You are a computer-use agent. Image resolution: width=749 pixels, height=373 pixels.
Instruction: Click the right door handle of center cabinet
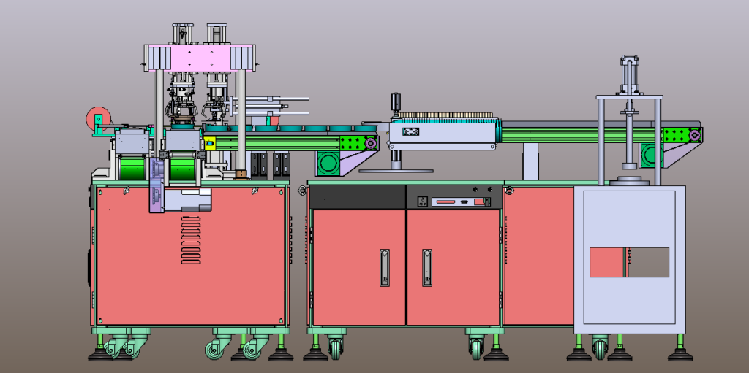coord(427,268)
